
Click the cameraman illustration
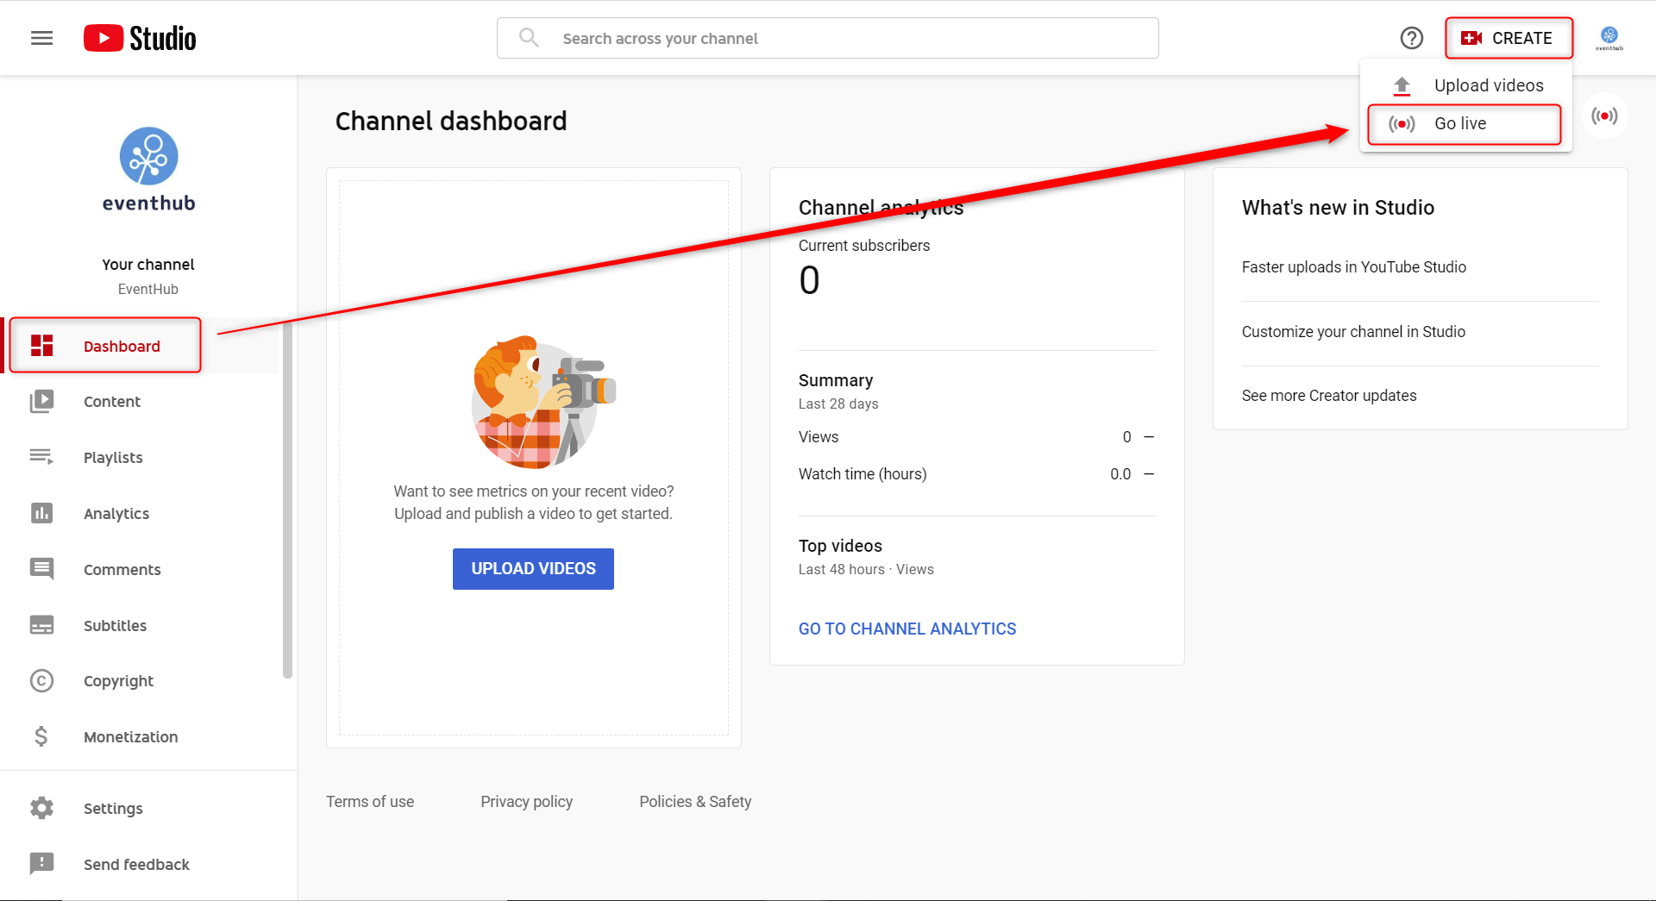tap(543, 402)
